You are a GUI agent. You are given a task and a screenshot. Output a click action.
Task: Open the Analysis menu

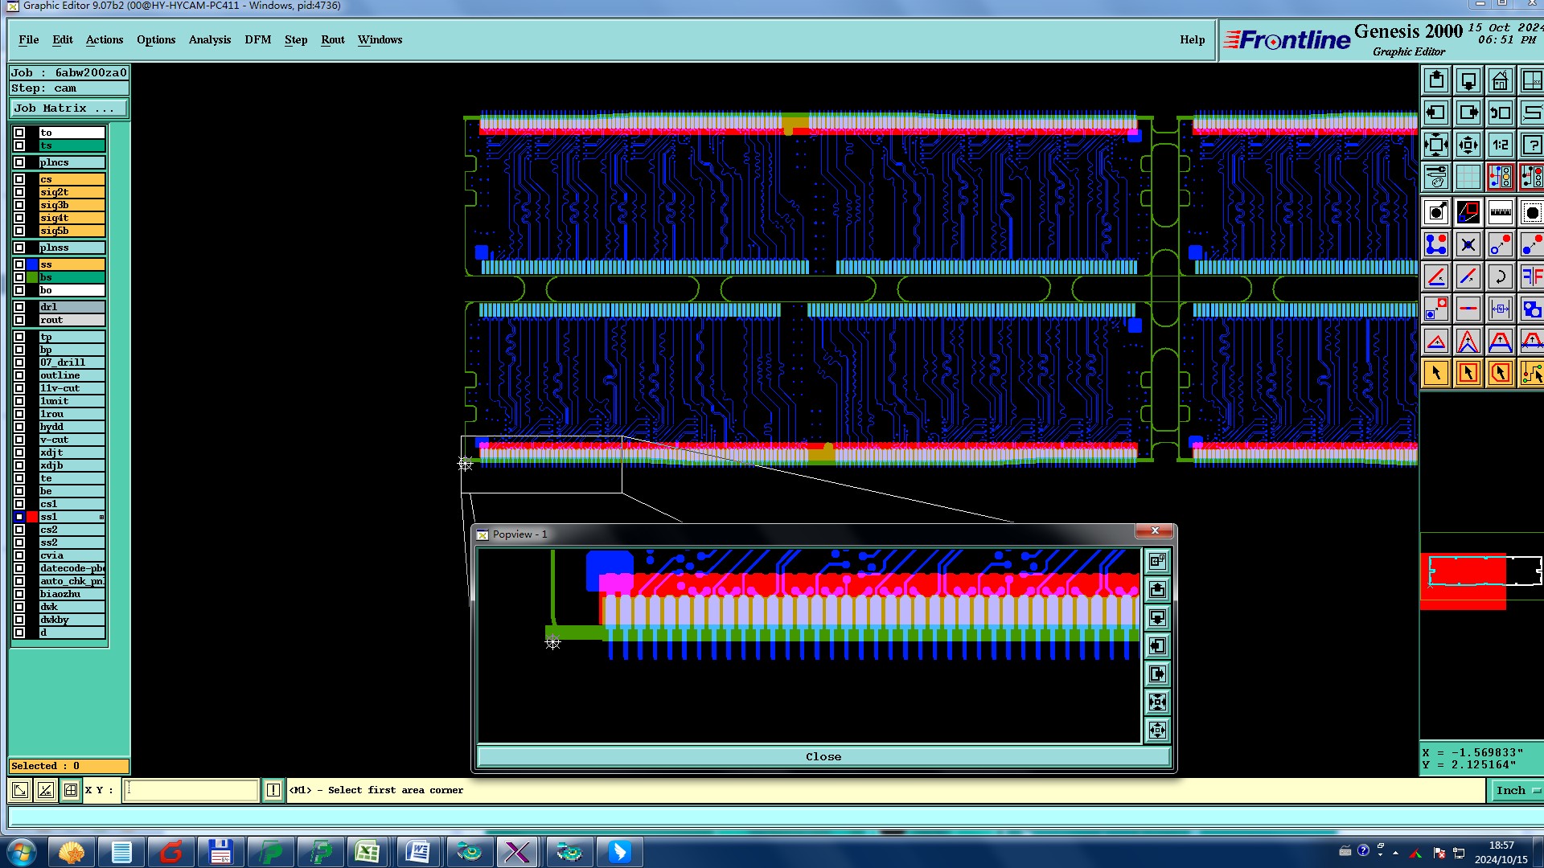tap(209, 40)
